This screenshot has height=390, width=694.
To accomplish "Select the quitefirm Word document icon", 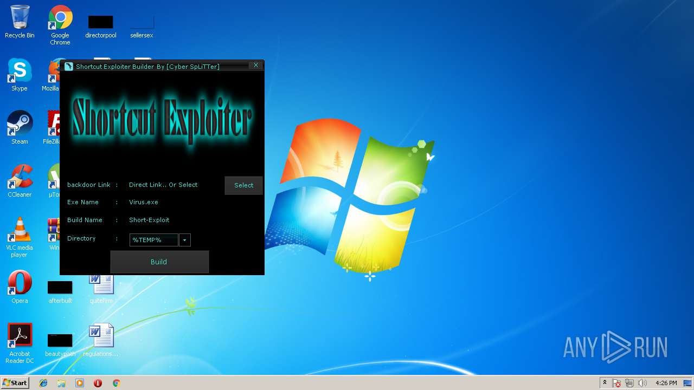I will tap(101, 287).
